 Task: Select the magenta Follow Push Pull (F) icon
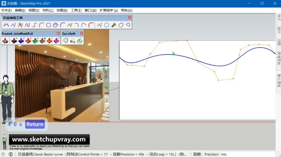pyautogui.click(x=57, y=41)
